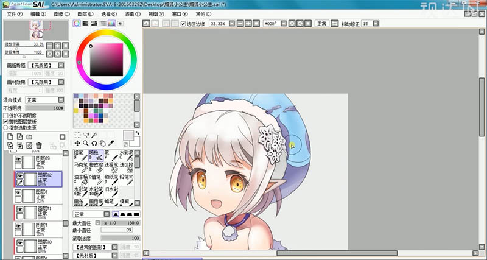Click the 正常 button in canvas toolbar
This screenshot has width=487, height=260.
(322, 24)
